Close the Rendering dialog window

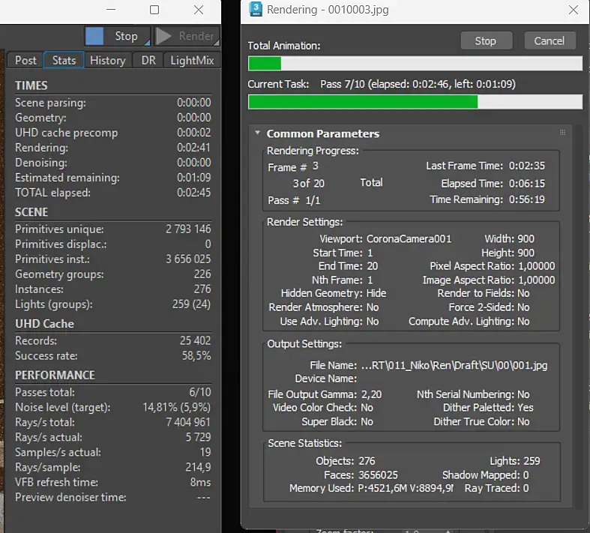click(x=573, y=10)
